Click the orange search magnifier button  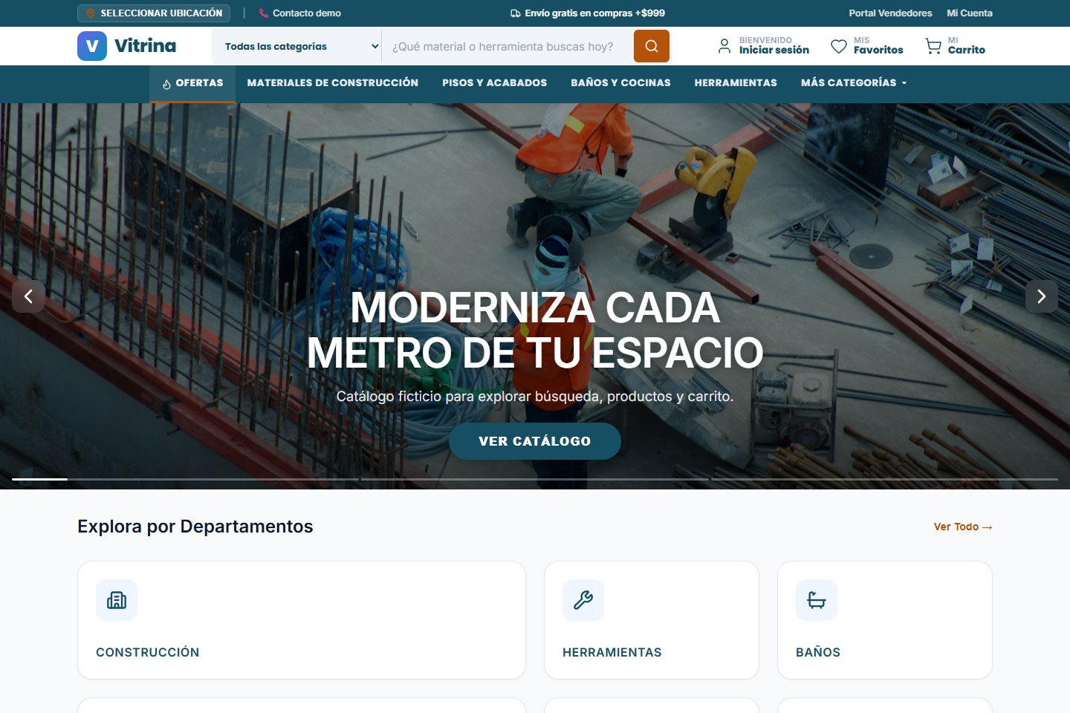(652, 46)
